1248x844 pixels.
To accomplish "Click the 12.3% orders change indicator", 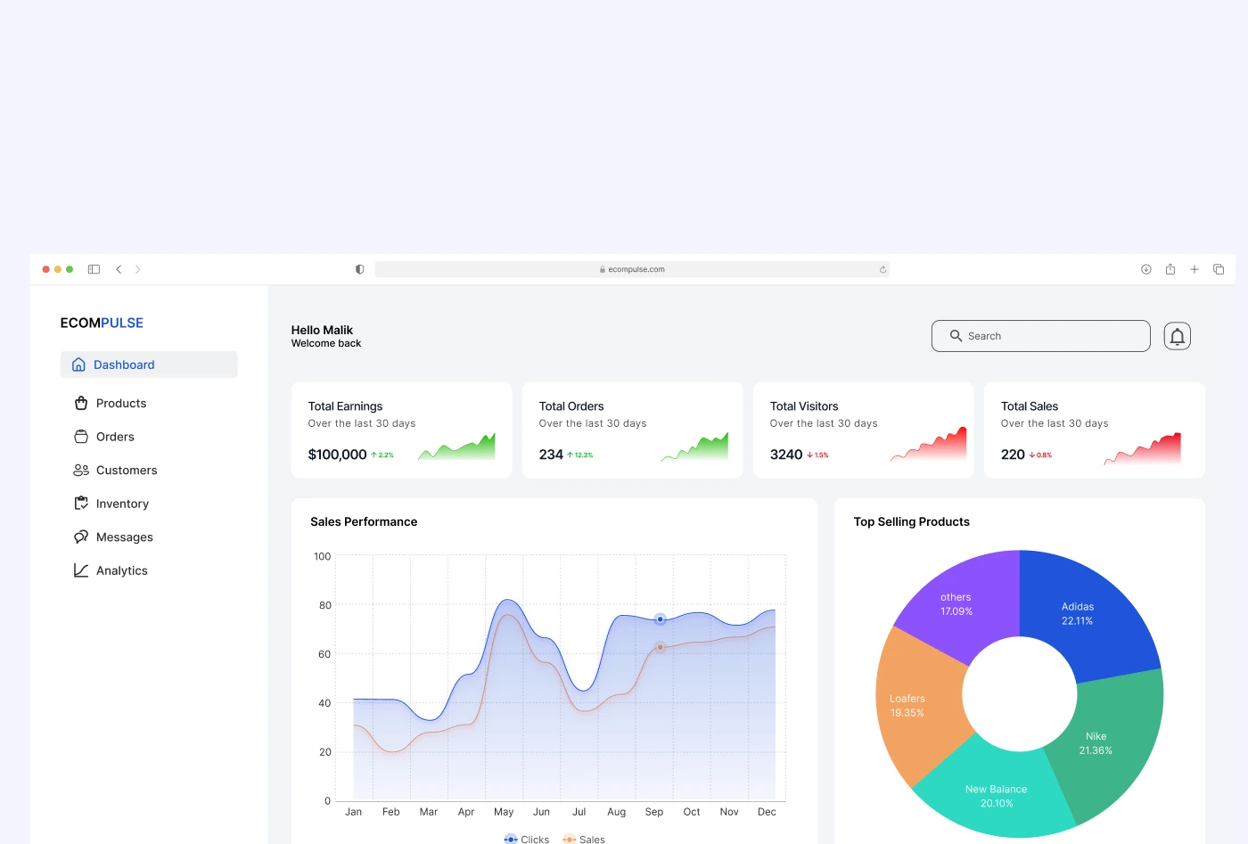I will coord(580,455).
